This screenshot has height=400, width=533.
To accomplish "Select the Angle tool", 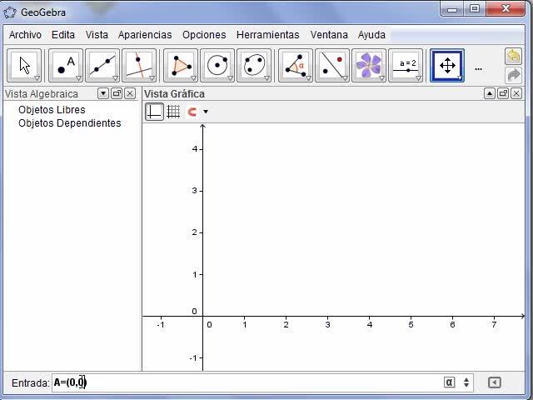I will point(296,66).
